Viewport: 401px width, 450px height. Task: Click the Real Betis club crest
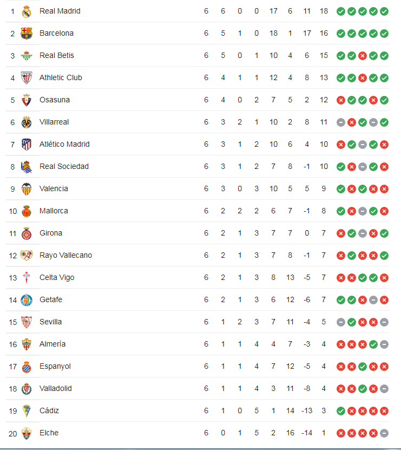click(x=27, y=56)
